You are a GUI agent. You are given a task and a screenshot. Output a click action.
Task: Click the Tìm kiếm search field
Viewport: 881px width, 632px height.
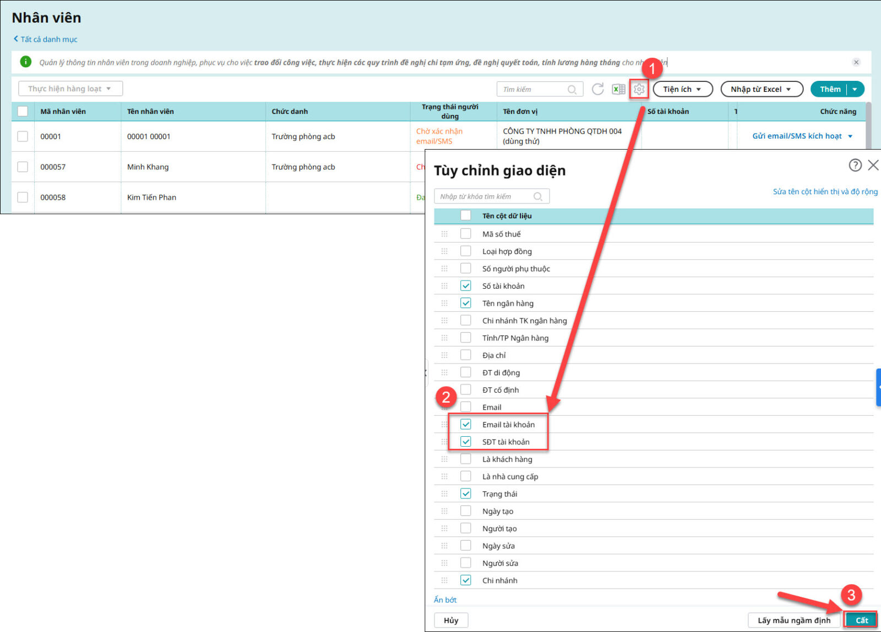[x=533, y=89]
